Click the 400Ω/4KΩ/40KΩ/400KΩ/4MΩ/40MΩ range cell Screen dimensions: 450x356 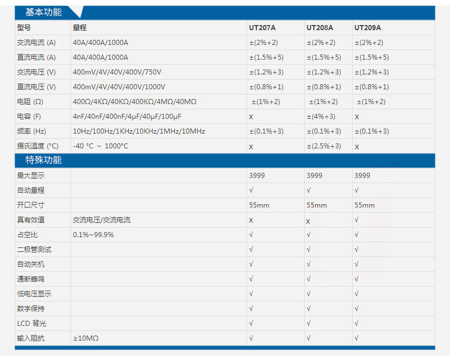pyautogui.click(x=134, y=102)
